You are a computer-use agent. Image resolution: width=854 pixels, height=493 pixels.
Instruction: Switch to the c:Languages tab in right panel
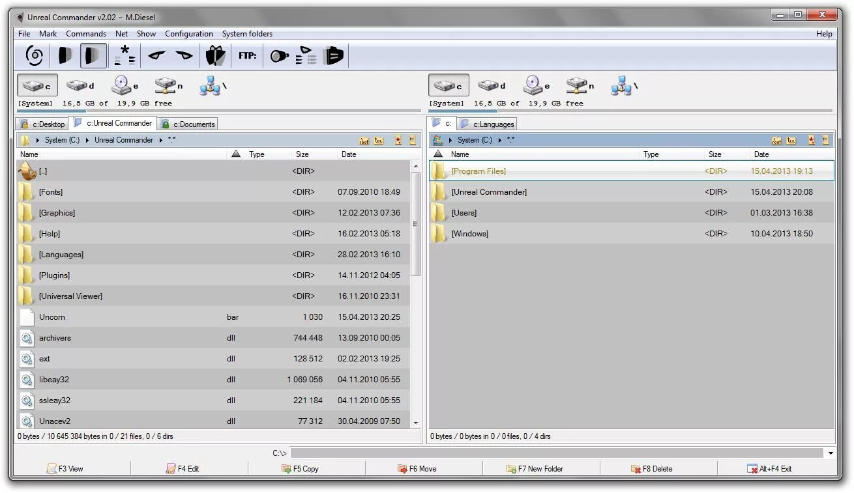coord(487,124)
